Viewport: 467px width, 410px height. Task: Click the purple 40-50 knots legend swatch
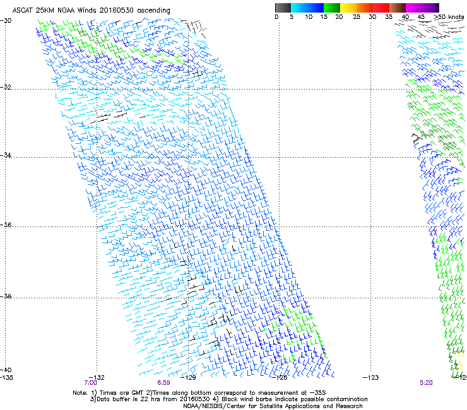pos(422,8)
